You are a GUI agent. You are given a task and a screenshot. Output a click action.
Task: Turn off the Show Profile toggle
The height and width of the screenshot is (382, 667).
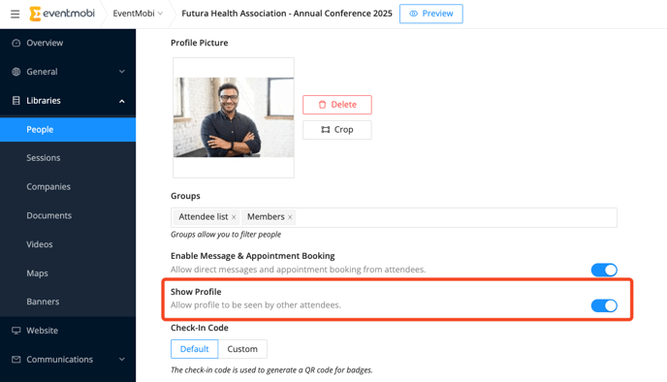[x=604, y=305]
